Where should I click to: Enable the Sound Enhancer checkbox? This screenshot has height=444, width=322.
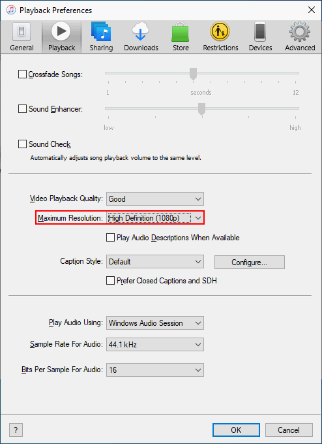click(x=22, y=109)
